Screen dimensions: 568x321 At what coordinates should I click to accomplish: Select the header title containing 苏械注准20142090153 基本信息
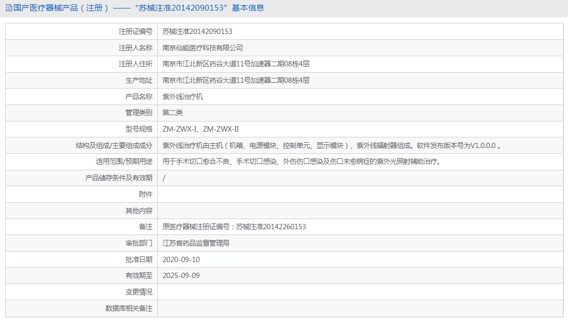(139, 8)
